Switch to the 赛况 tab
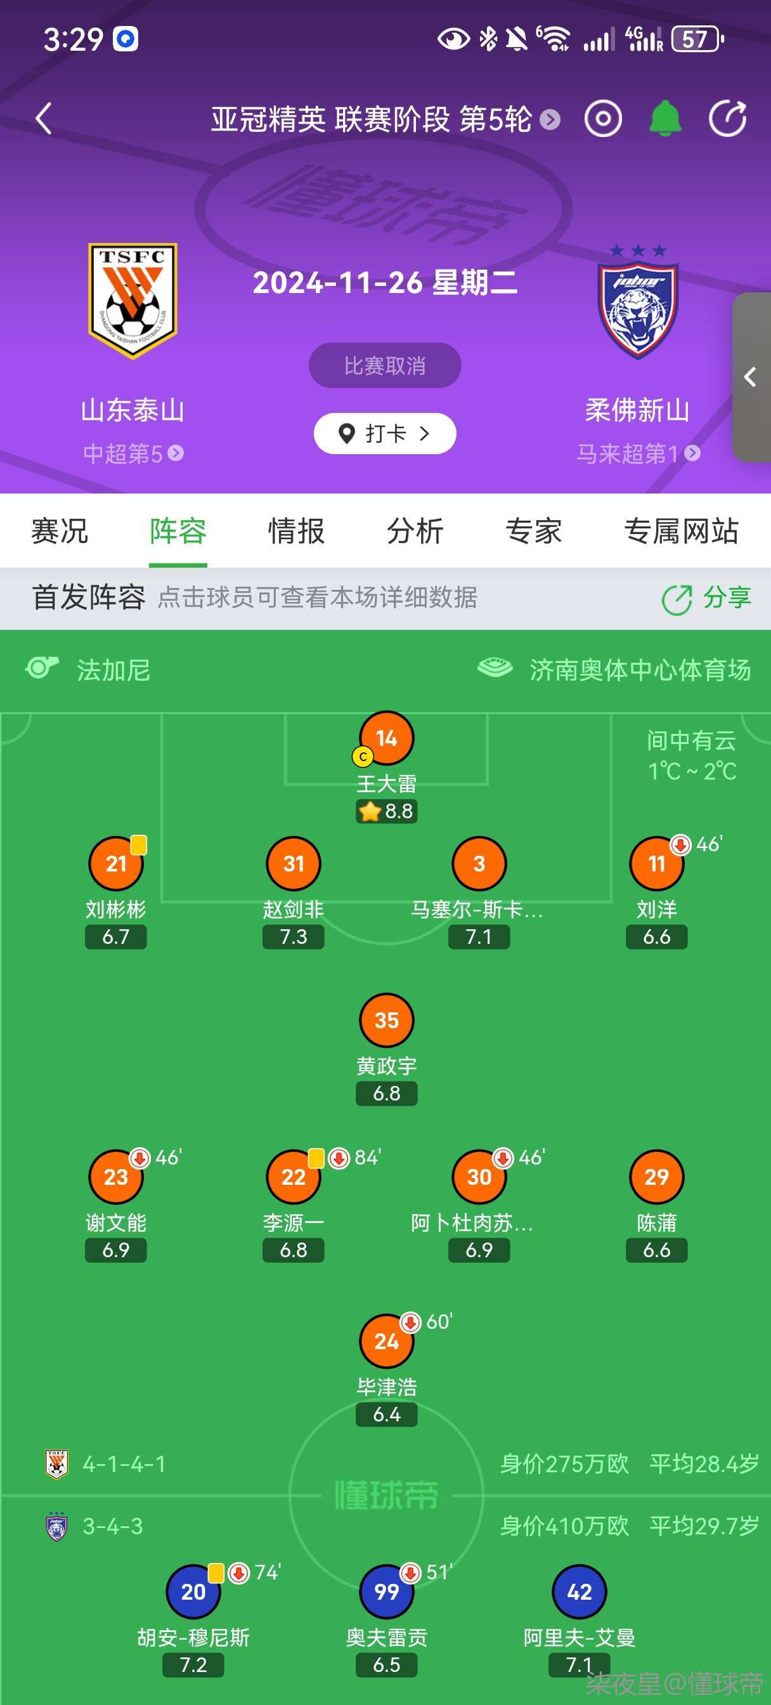The height and width of the screenshot is (1705, 771). (60, 531)
